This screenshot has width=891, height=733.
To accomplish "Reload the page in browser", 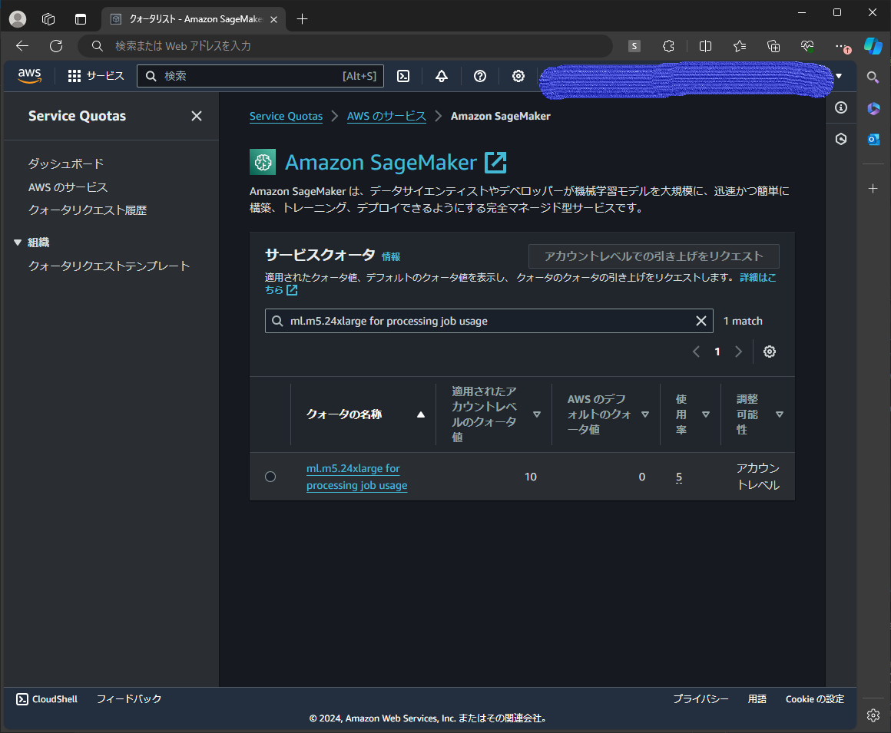I will pos(55,46).
